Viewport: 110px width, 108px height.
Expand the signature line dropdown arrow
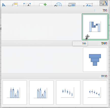click(84, 6)
